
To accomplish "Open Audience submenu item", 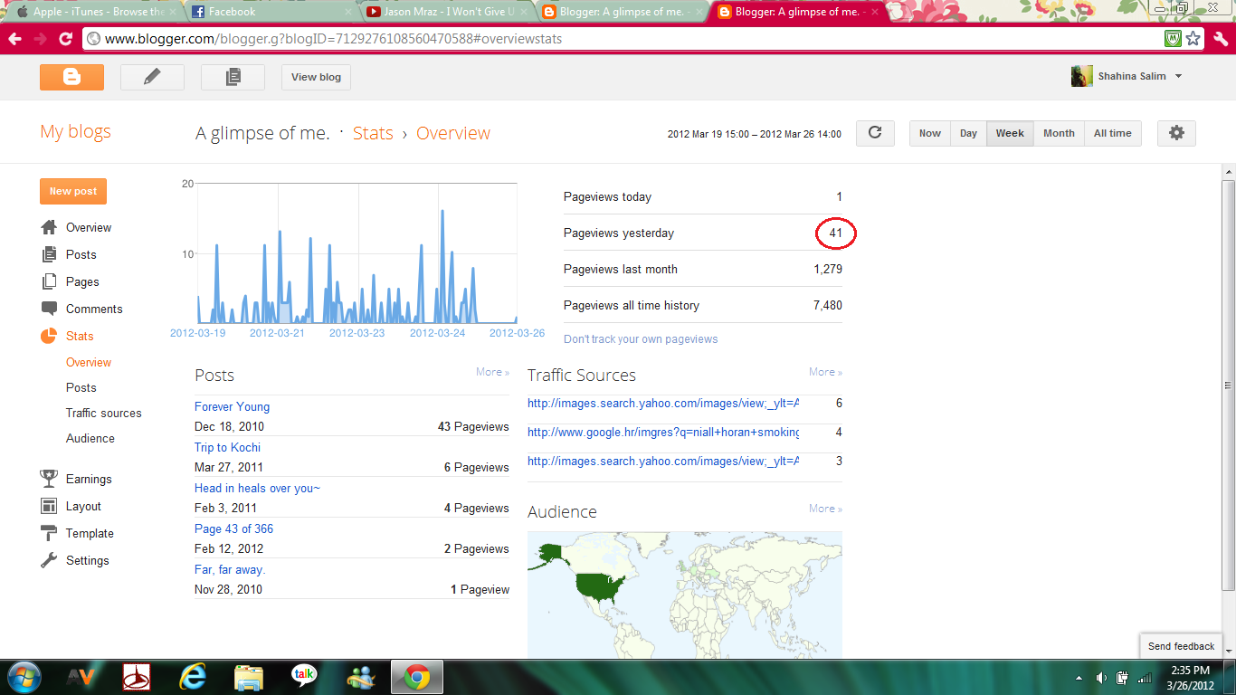I will 90,438.
